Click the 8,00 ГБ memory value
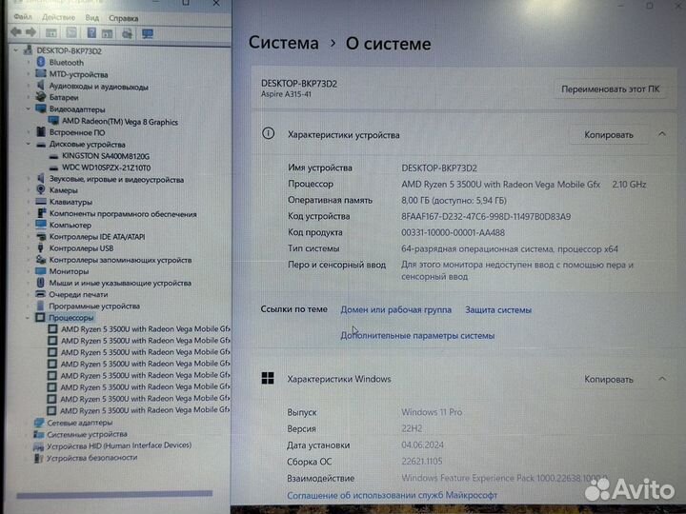This screenshot has width=686, height=514. tap(454, 200)
